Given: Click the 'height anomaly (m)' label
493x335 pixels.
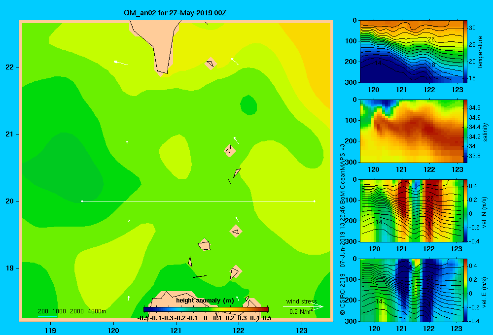Looking at the screenshot, I should [205, 301].
